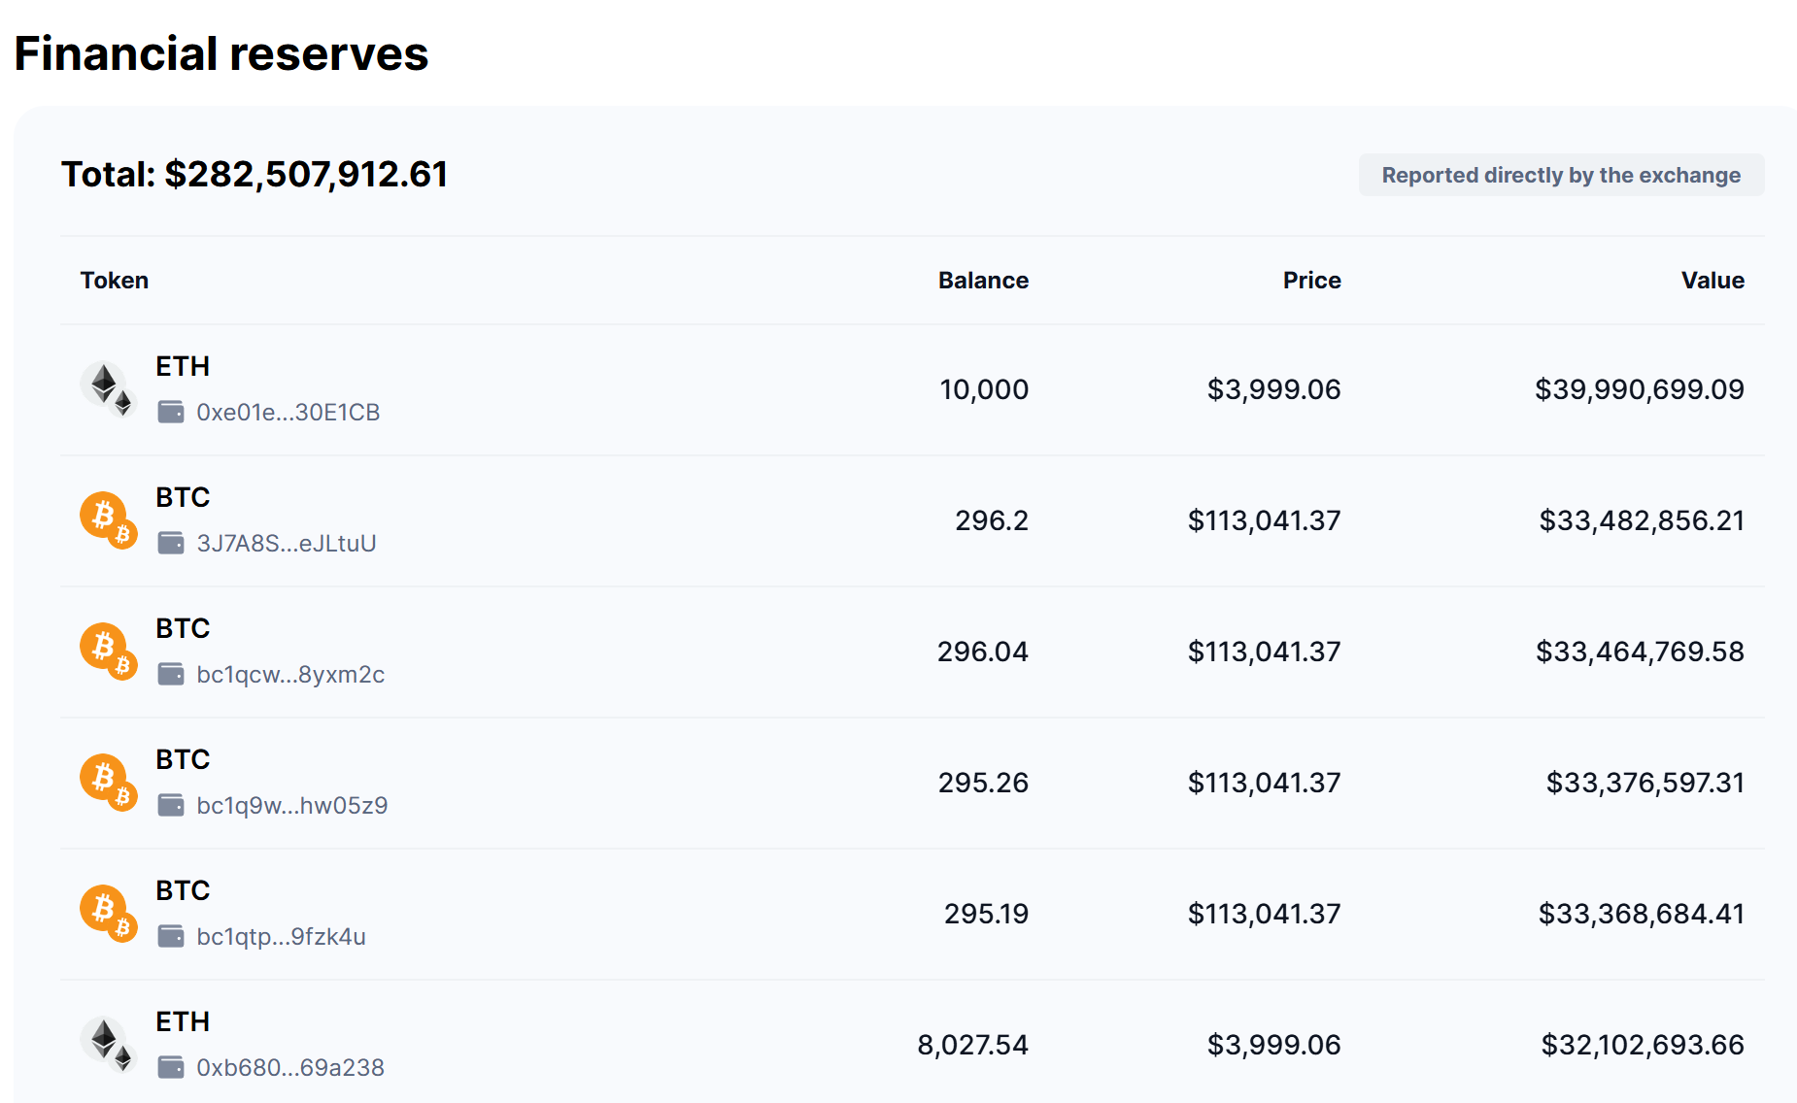This screenshot has height=1103, width=1797.
Task: Click the Total: $282,507,912.61 text
Action: (254, 175)
